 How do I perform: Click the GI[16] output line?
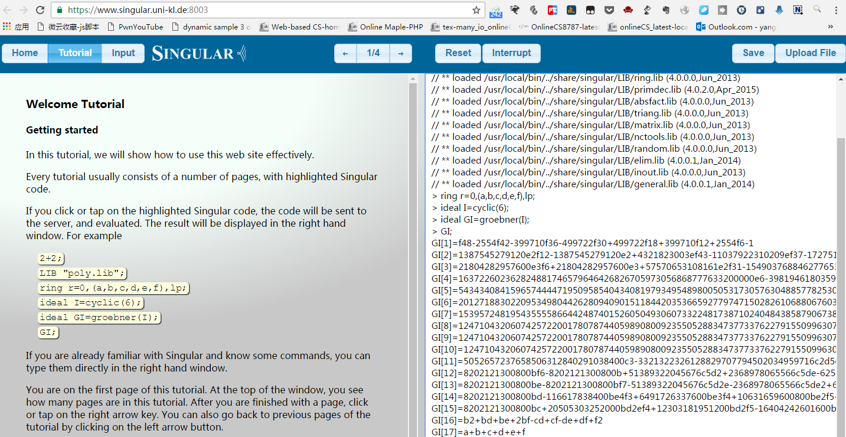(x=517, y=420)
